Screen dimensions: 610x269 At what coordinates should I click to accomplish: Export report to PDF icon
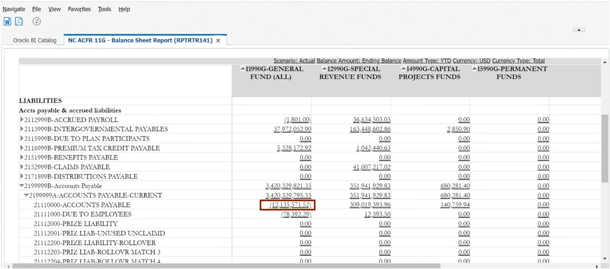pos(19,22)
